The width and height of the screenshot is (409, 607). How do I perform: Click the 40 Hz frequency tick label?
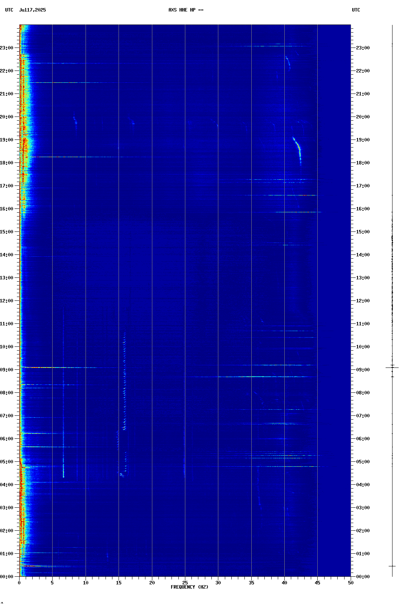tap(284, 583)
